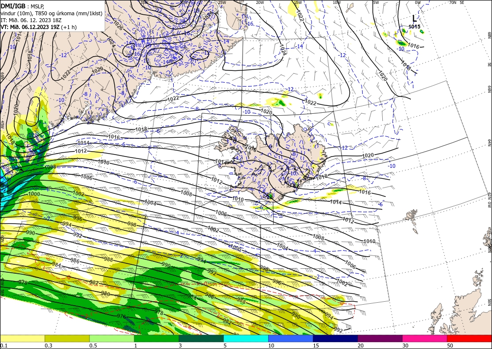Click the legend value "50"
Image resolution: width=492 pixels, height=349 pixels.
coord(450,346)
